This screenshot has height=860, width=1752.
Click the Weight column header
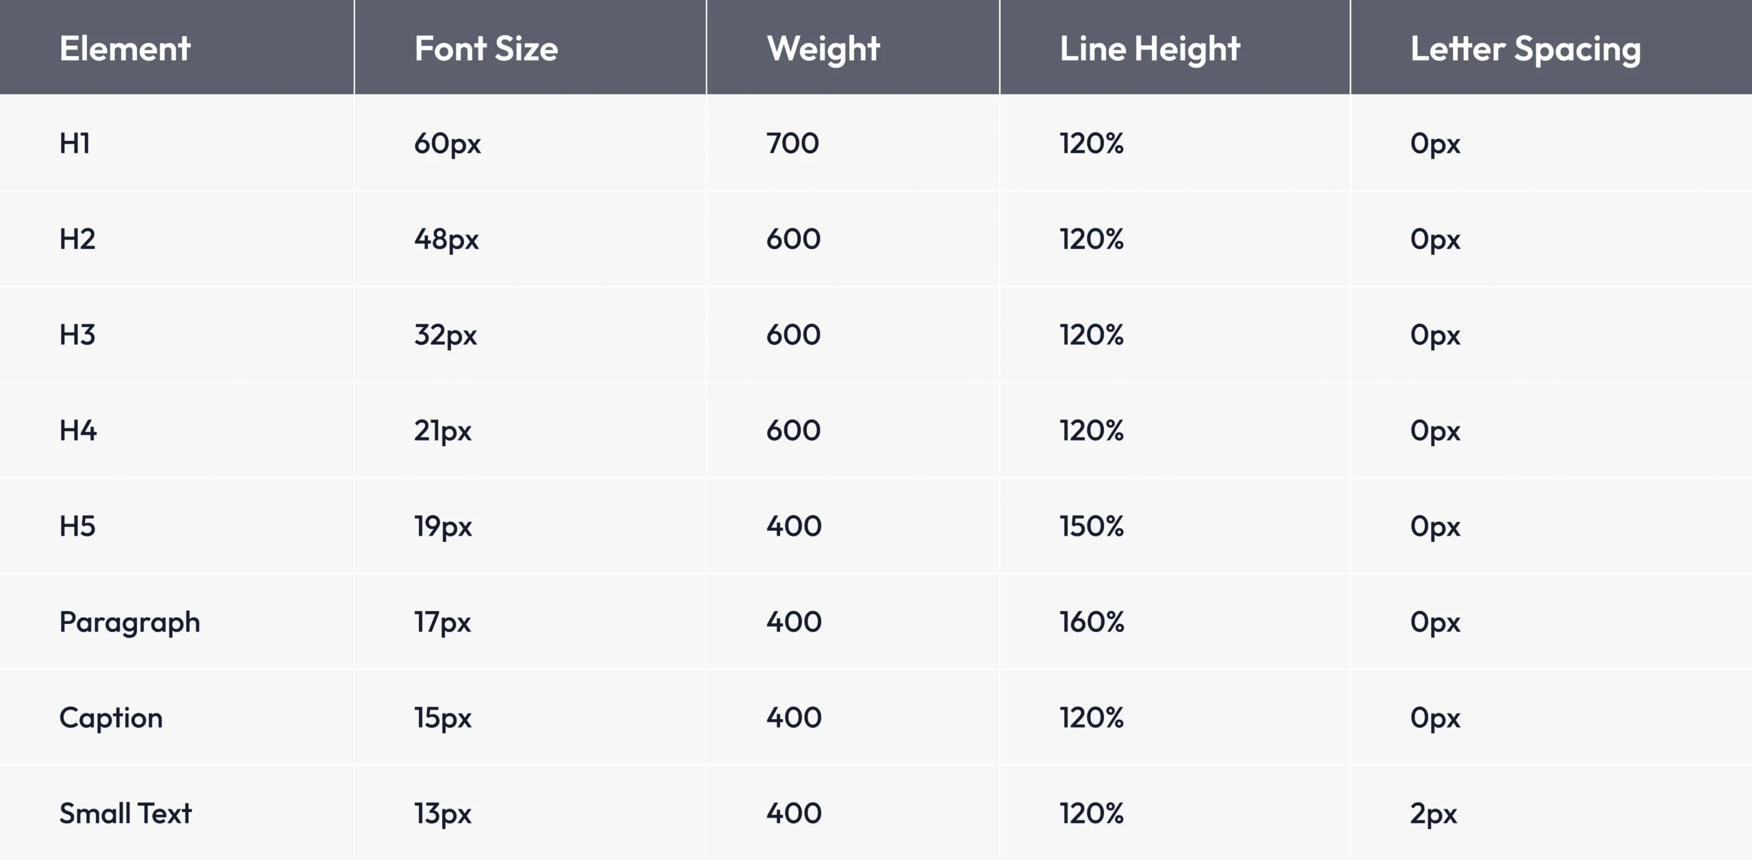(x=823, y=49)
